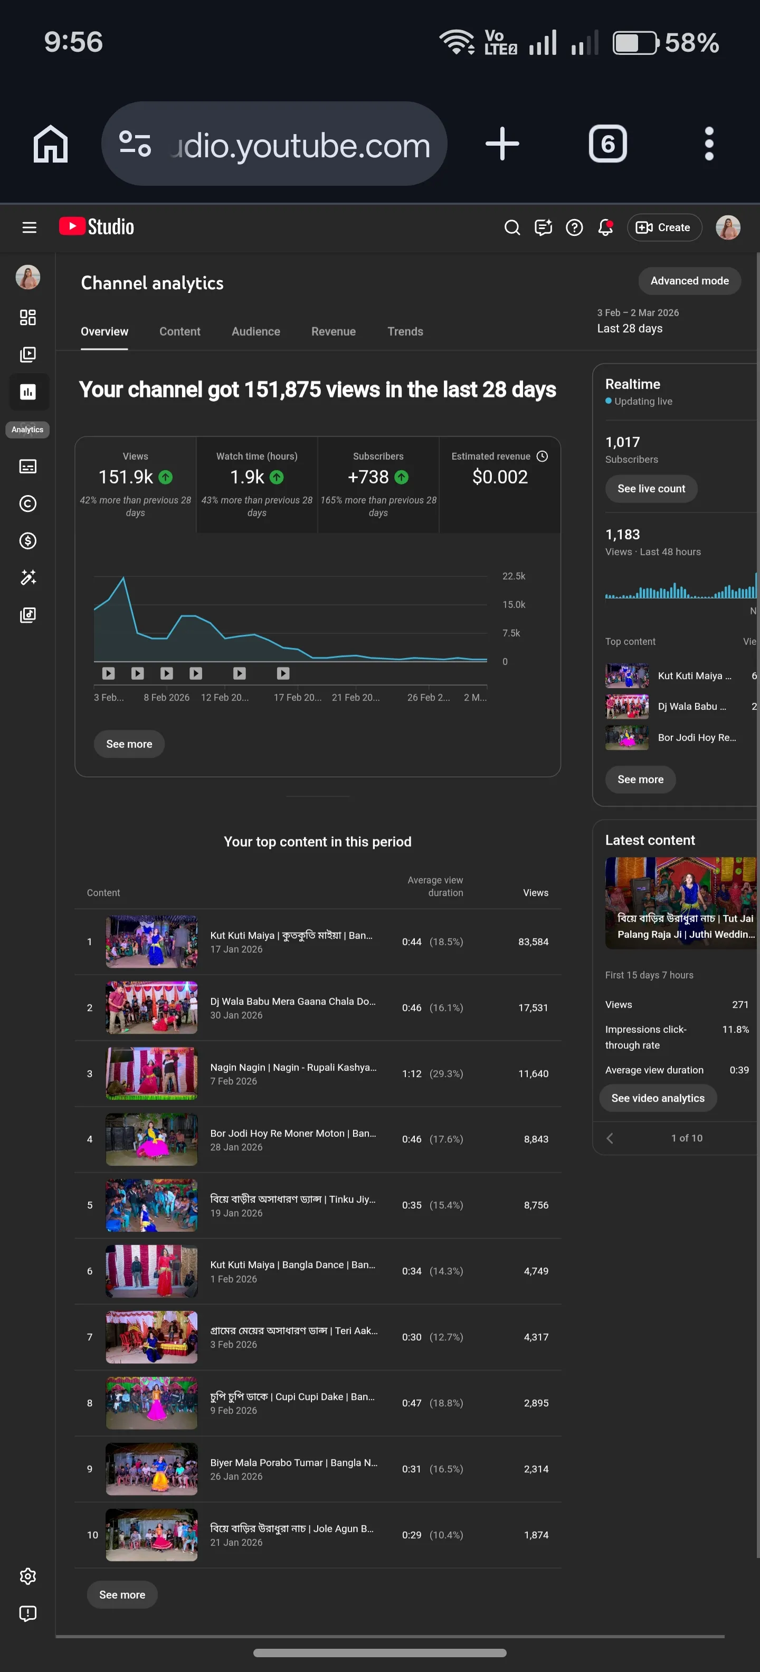Open the Settings gear in sidebar
Screen dimensions: 760x1672
[28, 1575]
